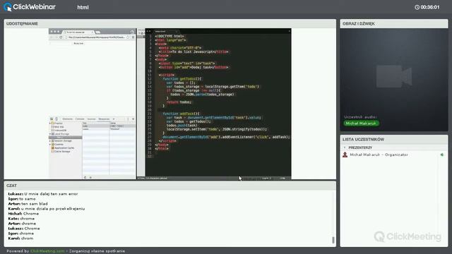Select the highlighted file entry under Local Storage

click(x=66, y=138)
